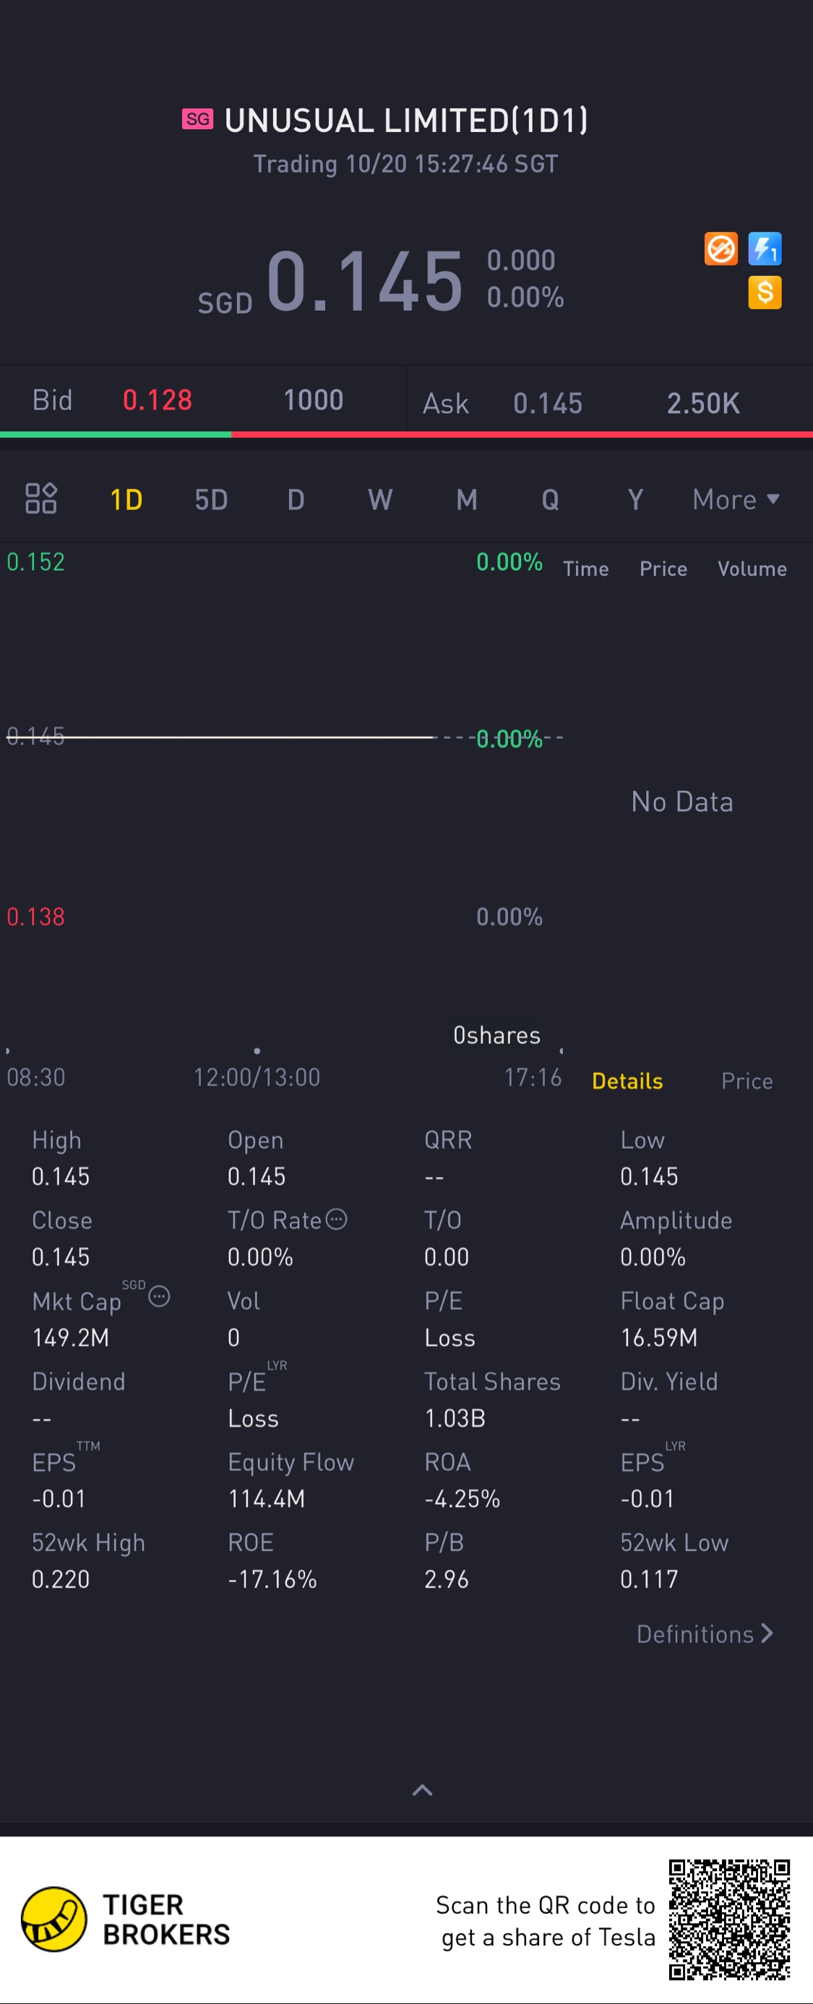This screenshot has width=813, height=2004.
Task: Tap the info icon beside Mkt Cap
Action: (x=160, y=1297)
